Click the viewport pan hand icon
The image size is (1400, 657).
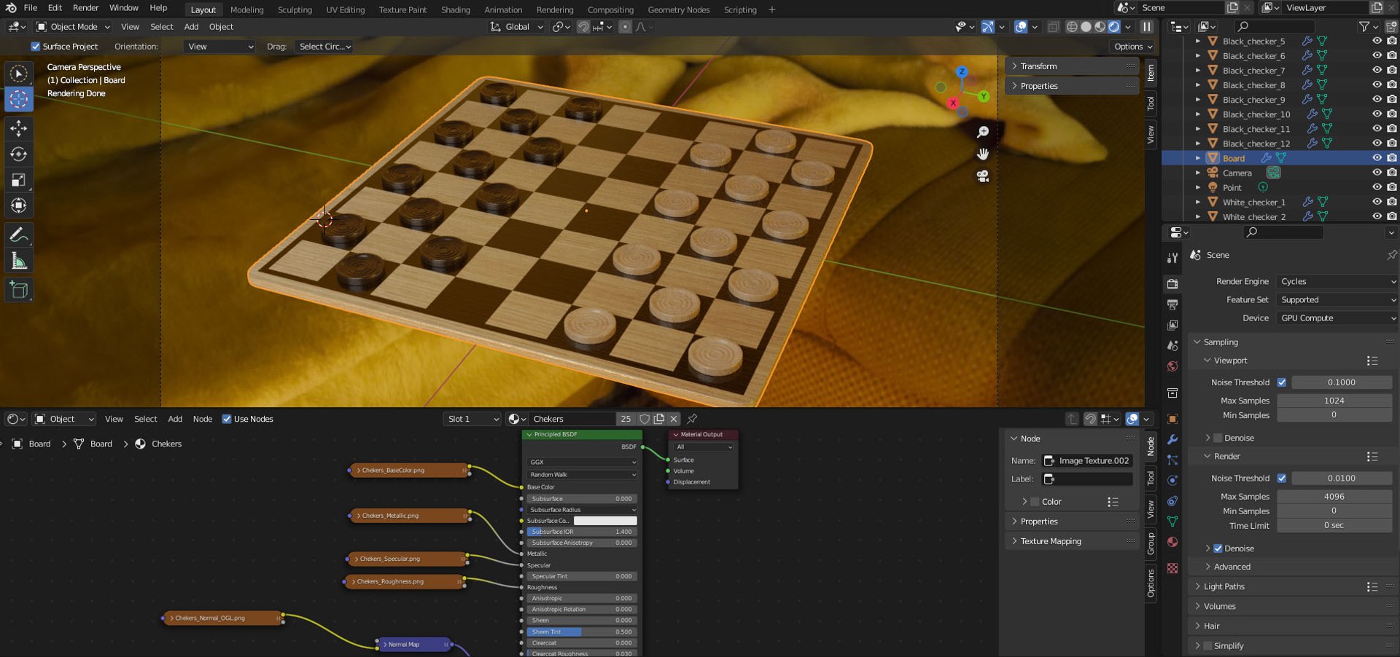click(x=983, y=154)
